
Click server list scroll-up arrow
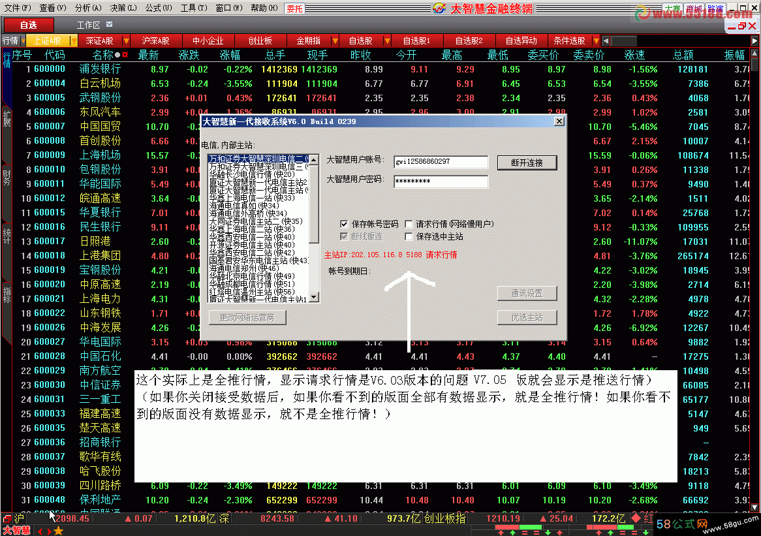coord(314,159)
